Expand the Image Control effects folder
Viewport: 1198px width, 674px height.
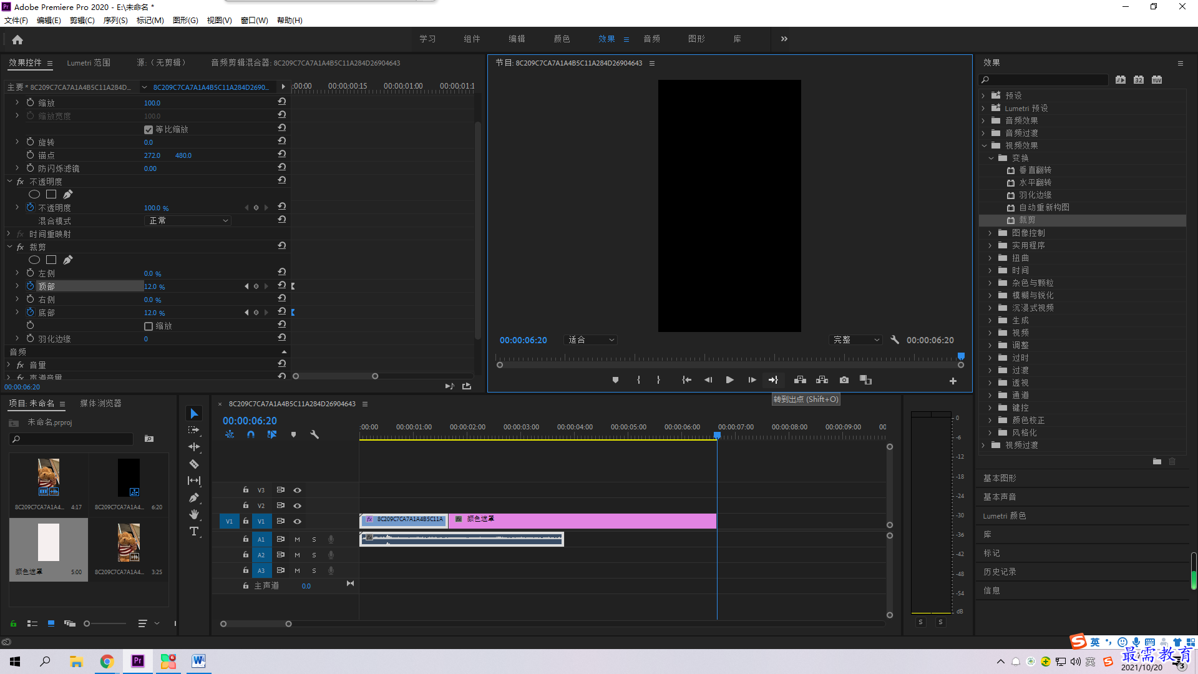pos(990,233)
